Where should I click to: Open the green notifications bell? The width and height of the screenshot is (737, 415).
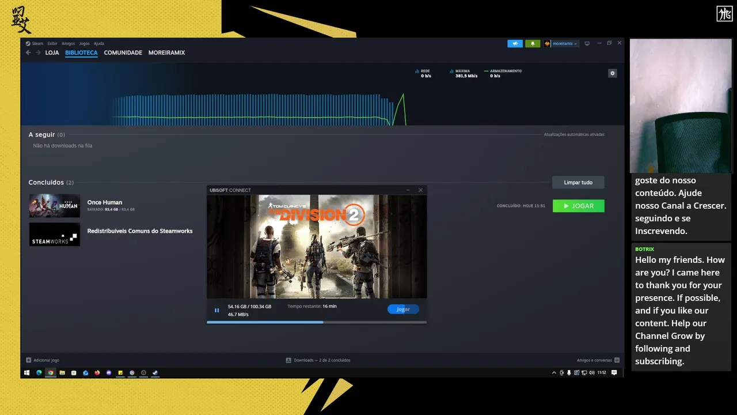pyautogui.click(x=533, y=43)
